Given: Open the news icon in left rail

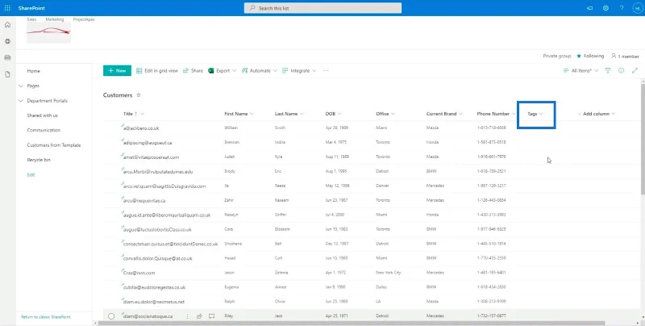Looking at the screenshot, I should click(7, 58).
